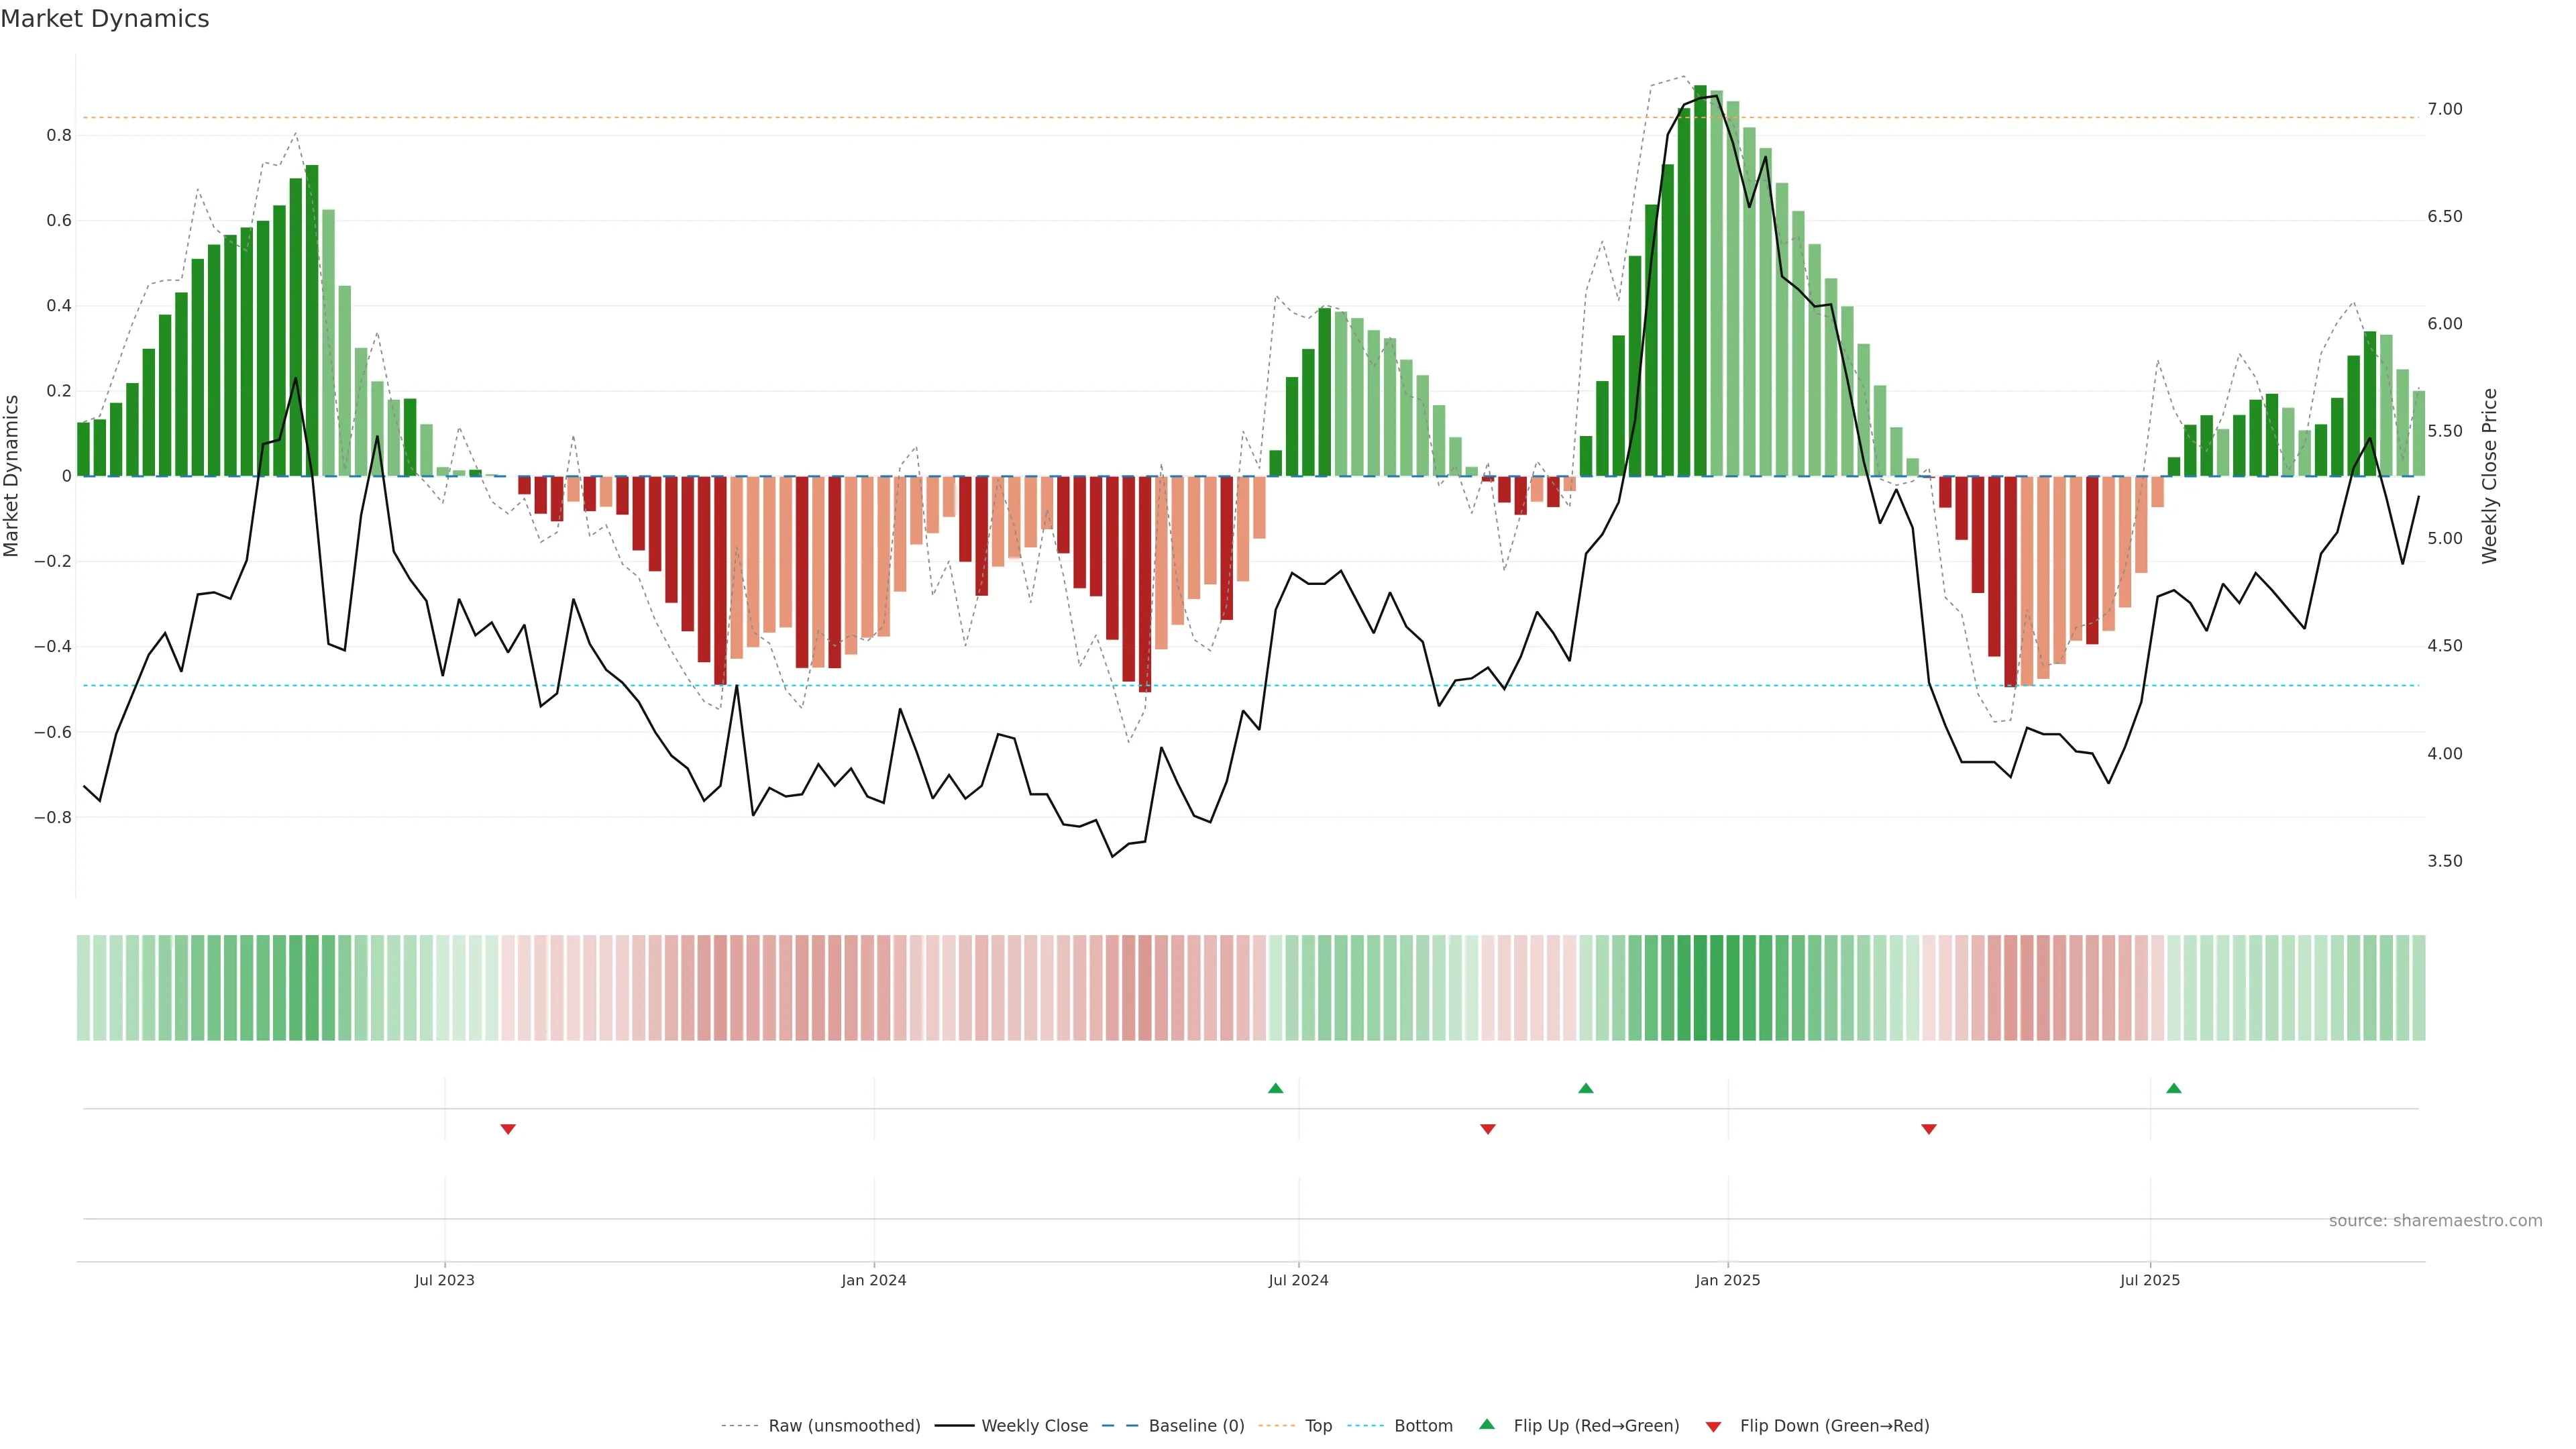
Task: Click the Jul 2023 x-axis label
Action: (x=444, y=1280)
